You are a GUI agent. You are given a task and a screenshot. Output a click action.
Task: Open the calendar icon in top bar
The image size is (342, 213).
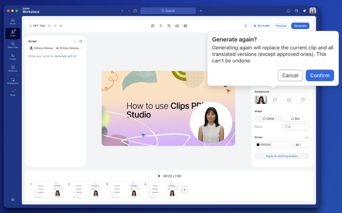coord(296,11)
